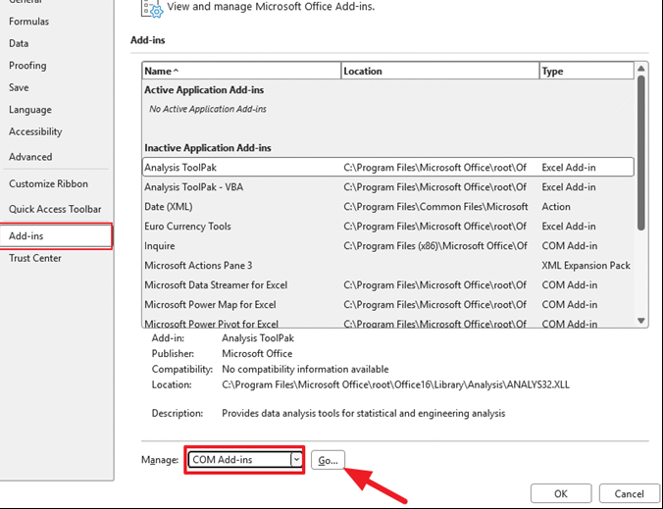Select the Data category in sidebar

[x=19, y=43]
